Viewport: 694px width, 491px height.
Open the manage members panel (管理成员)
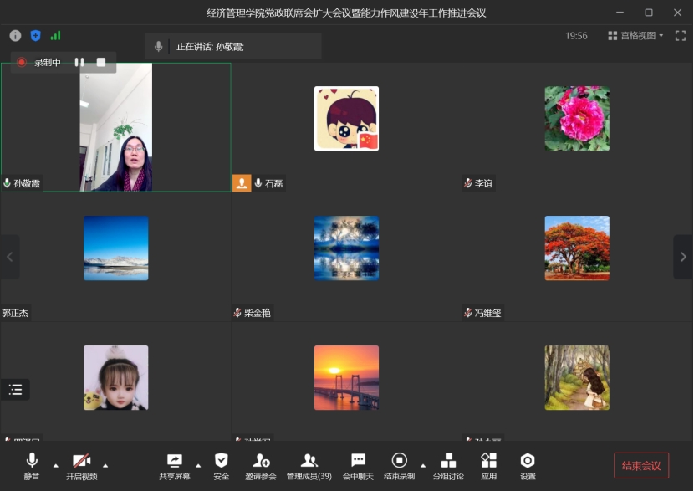click(x=309, y=464)
